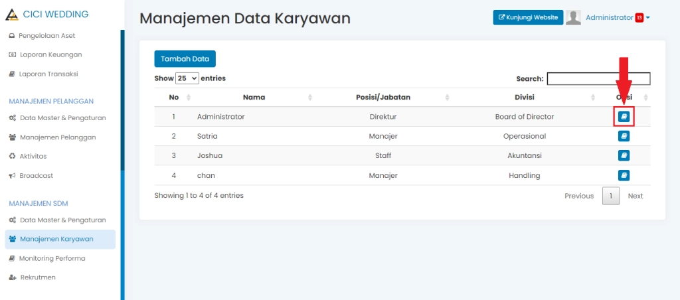Sort table by Posisi/Jabatan column
Viewport: 680px width, 300px height.
tap(382, 98)
